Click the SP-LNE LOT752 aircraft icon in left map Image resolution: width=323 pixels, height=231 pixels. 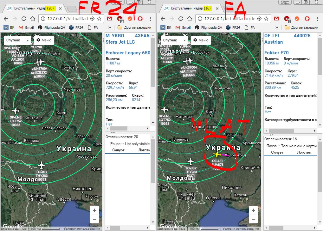[16, 111]
